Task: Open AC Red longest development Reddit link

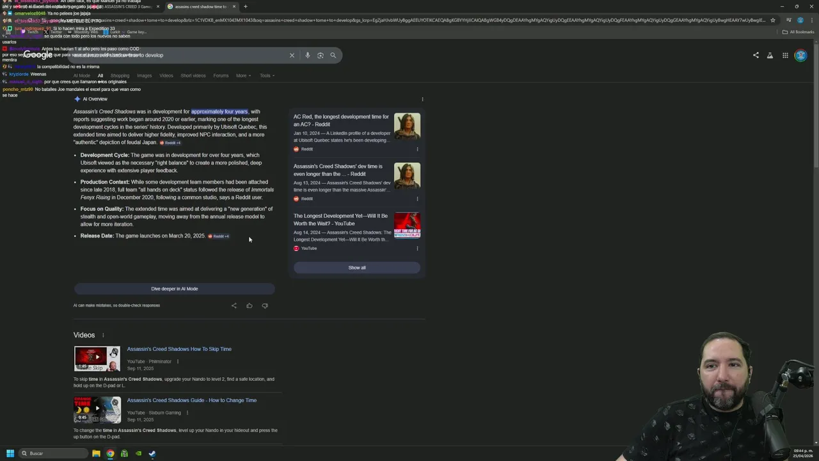Action: coord(341,120)
